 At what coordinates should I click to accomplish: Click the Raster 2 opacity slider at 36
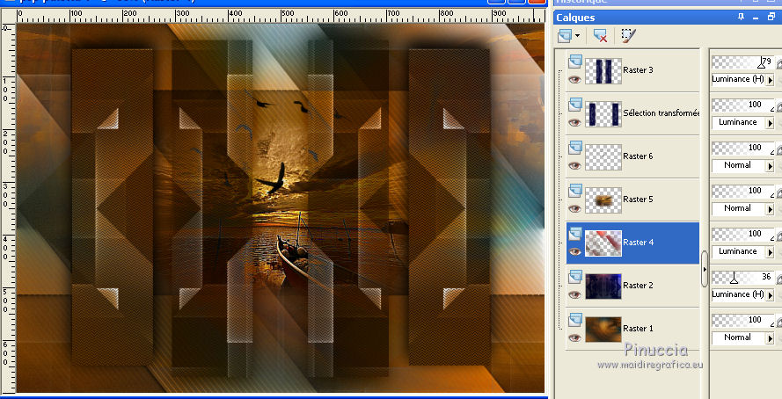[x=742, y=277]
